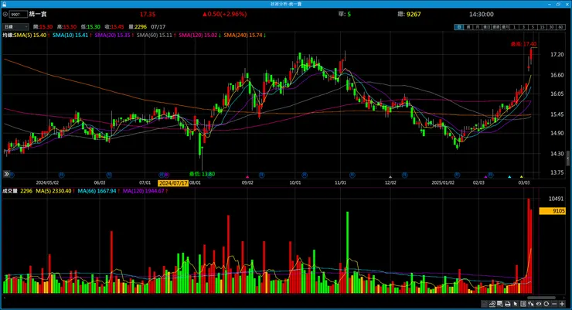This screenshot has height=310, width=572.
Task: Select the 日 daily timeframe button
Action: (x=458, y=27)
